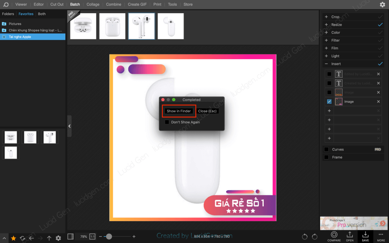Check Don't Show Again in the Completed dialog
Image resolution: width=389 pixels, height=243 pixels.
tap(167, 122)
